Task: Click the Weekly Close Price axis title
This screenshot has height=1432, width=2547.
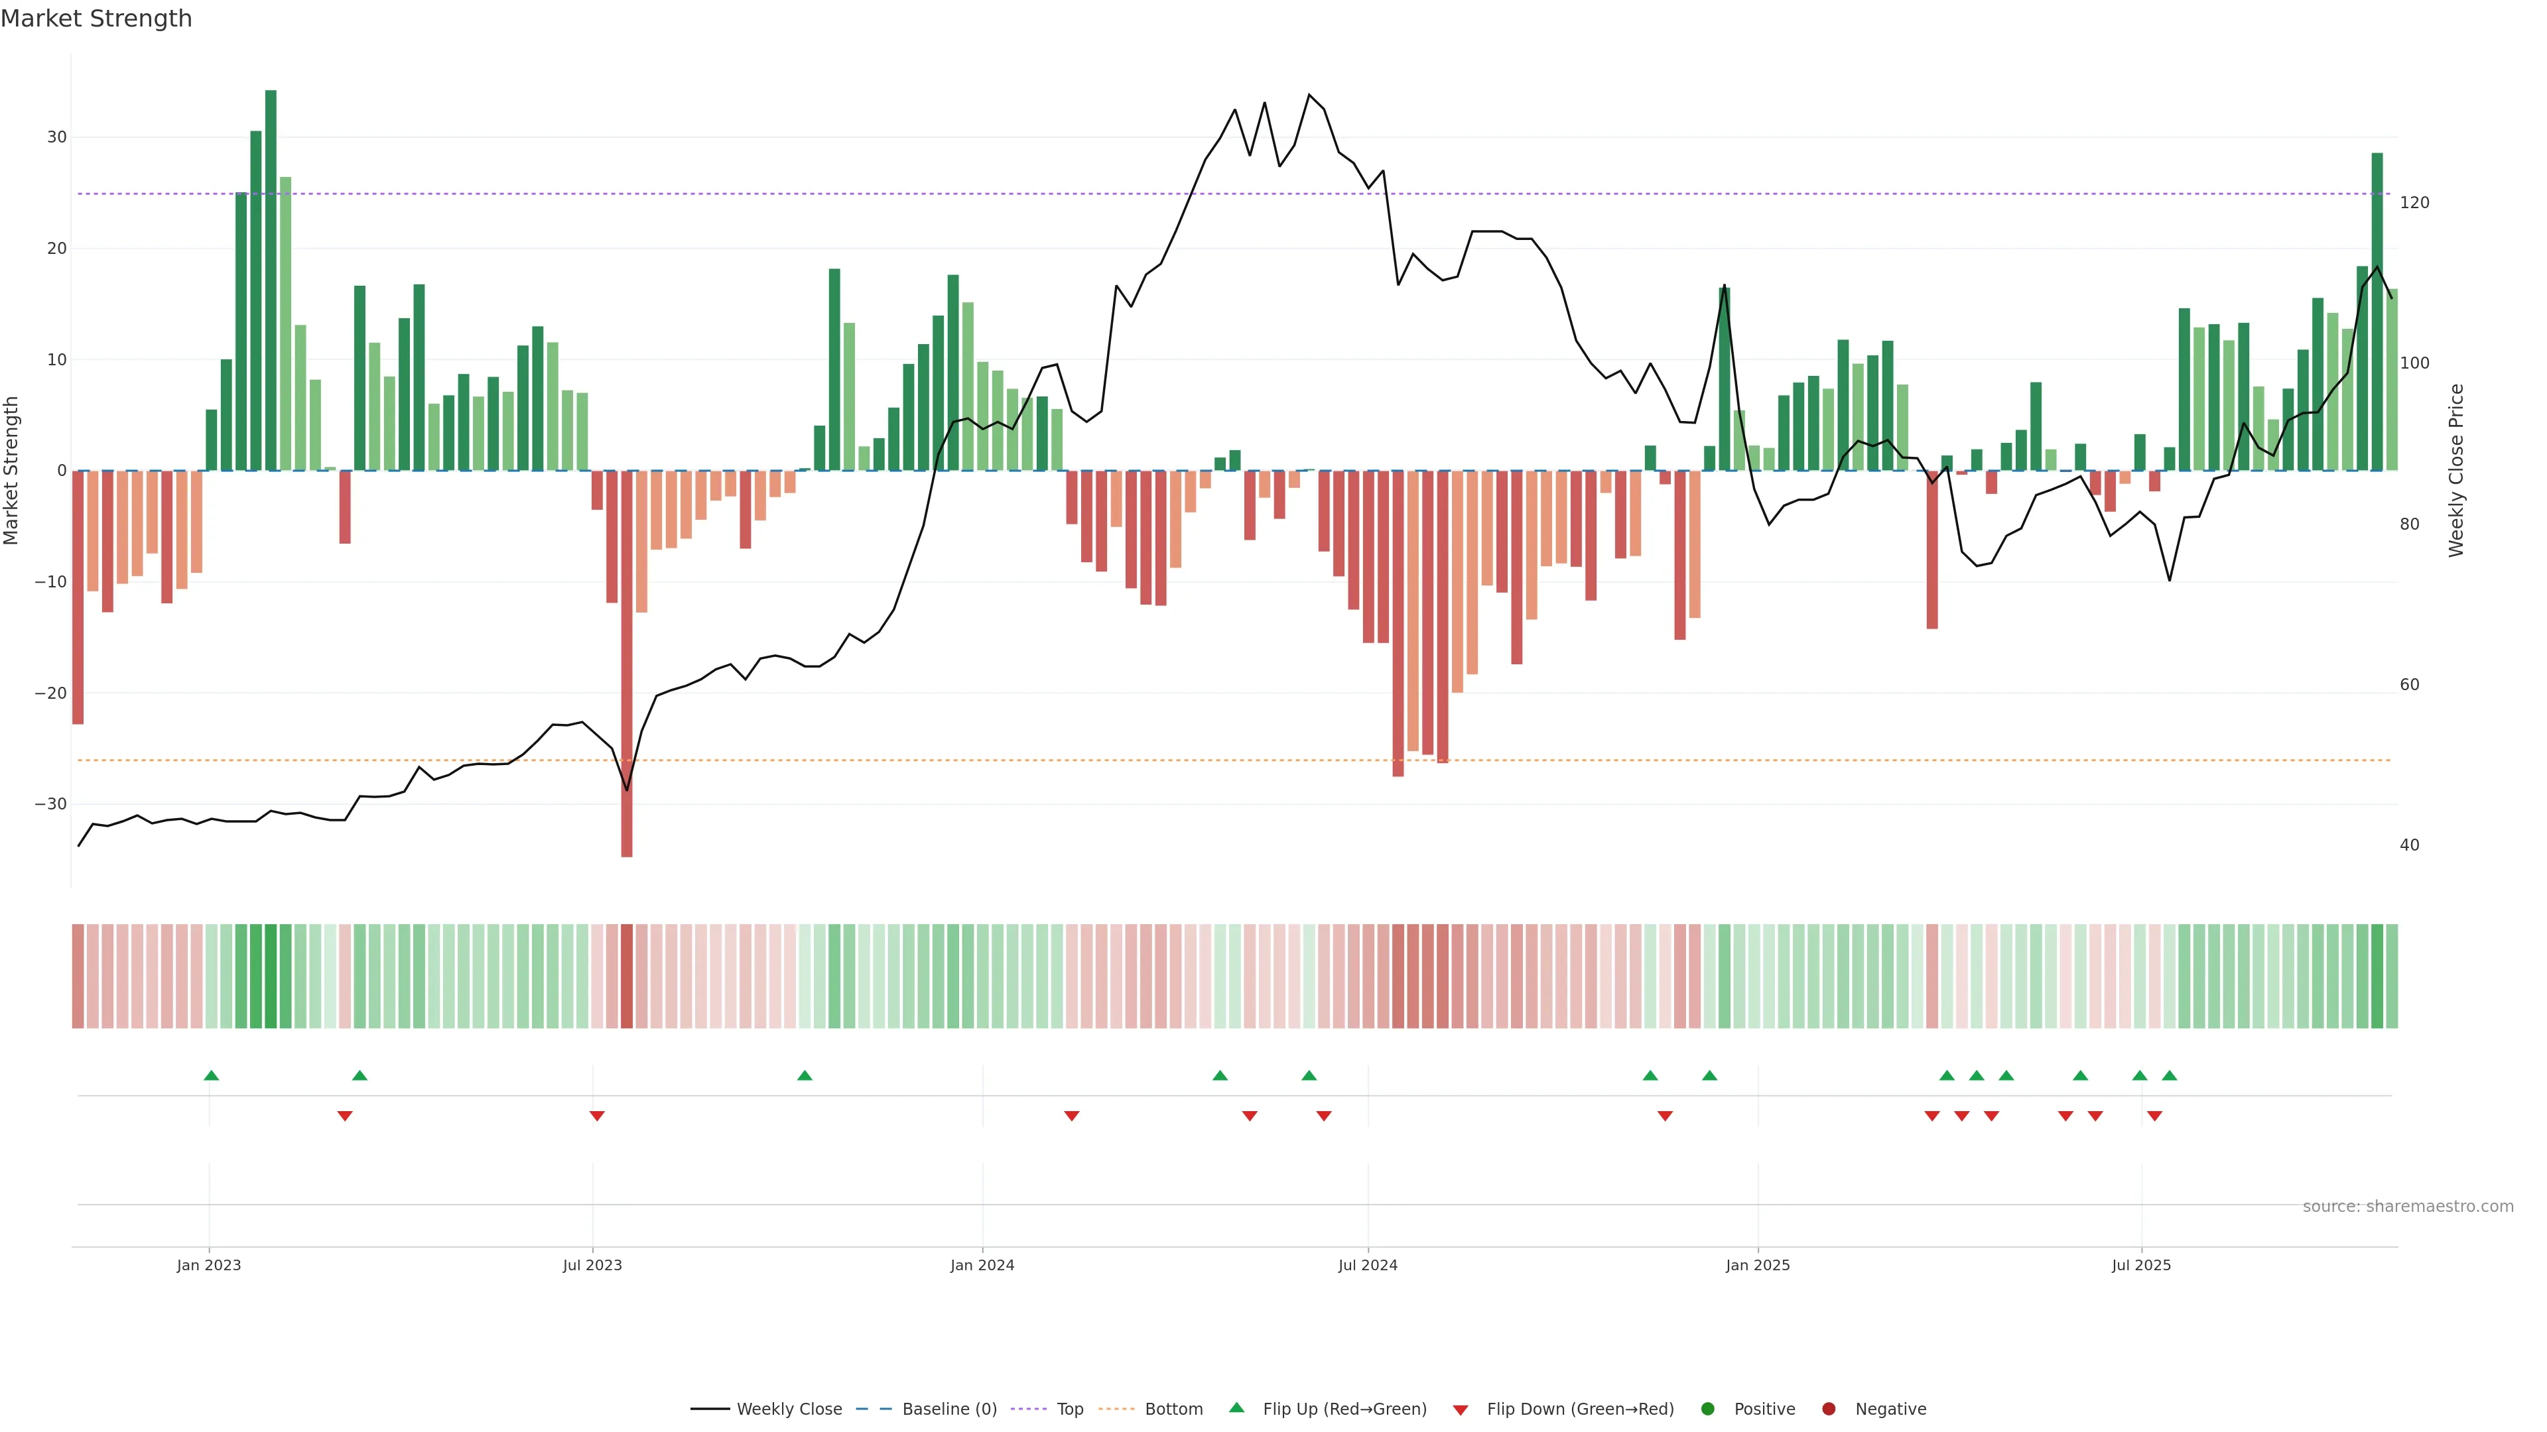Action: [x=2456, y=471]
